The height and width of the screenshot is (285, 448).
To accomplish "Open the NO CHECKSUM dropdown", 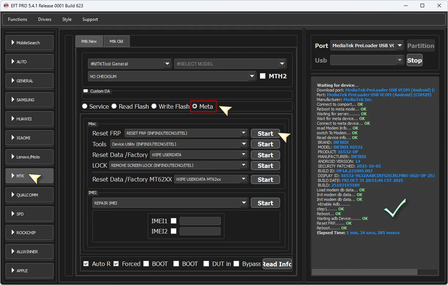I will 251,76.
